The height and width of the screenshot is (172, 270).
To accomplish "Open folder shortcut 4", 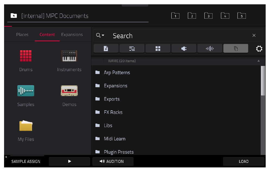I will point(225,16).
